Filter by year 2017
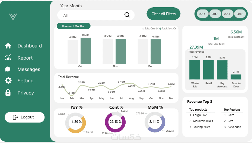The height and width of the screenshot is (143, 252). [215, 14]
